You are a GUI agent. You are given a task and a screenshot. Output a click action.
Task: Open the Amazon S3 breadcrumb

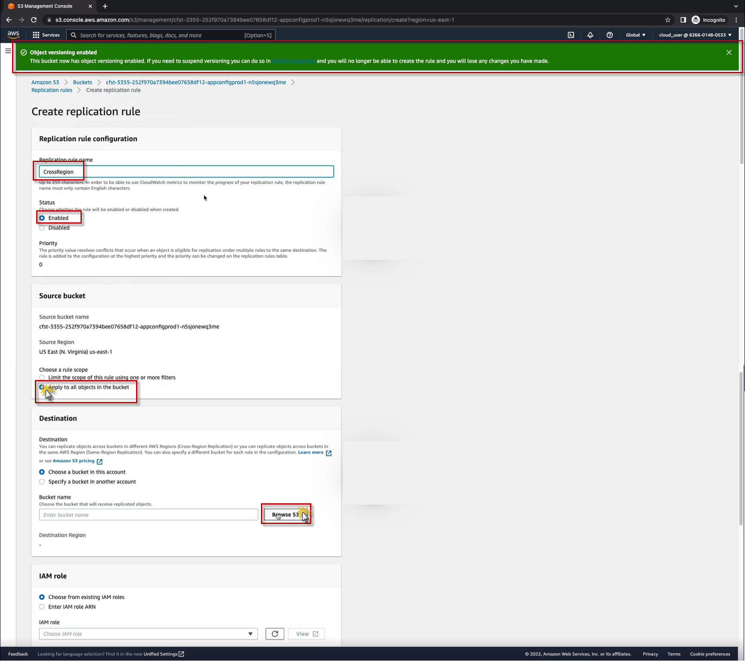click(x=45, y=82)
